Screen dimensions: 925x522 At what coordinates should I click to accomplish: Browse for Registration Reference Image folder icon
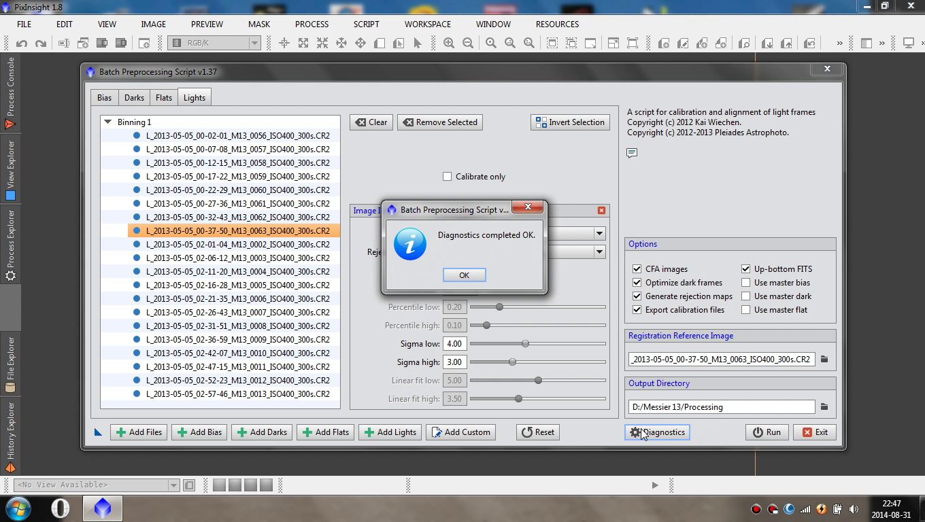point(824,359)
